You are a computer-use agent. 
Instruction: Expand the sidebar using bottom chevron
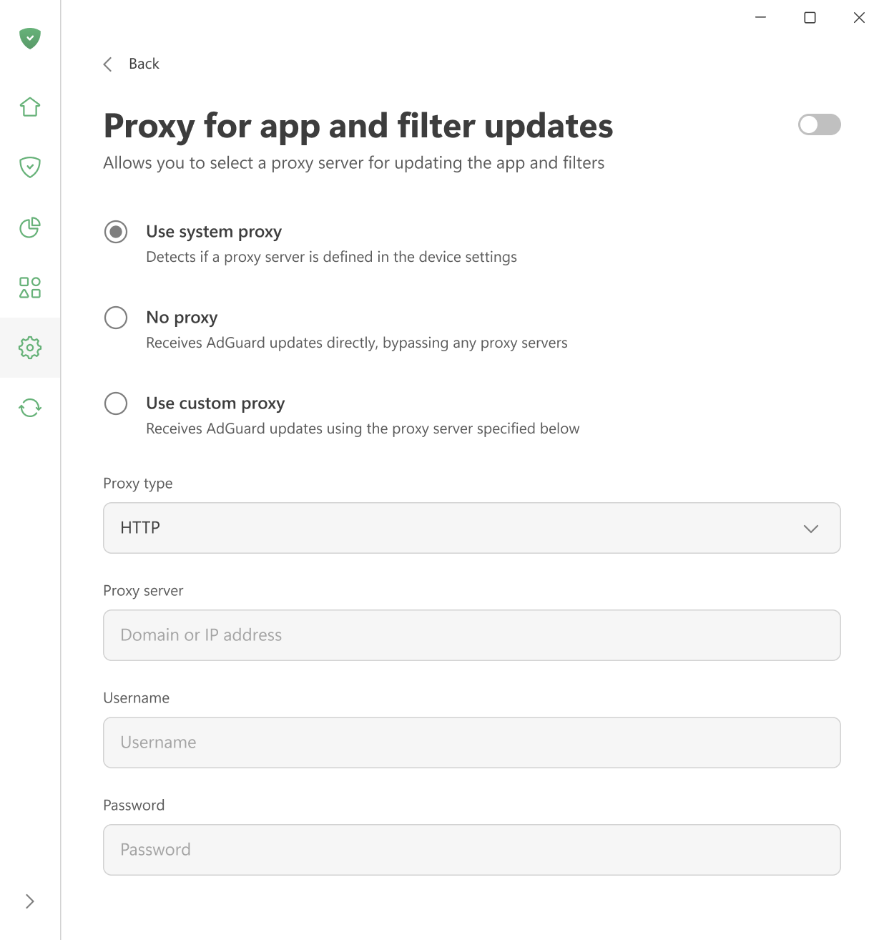pyautogui.click(x=29, y=901)
